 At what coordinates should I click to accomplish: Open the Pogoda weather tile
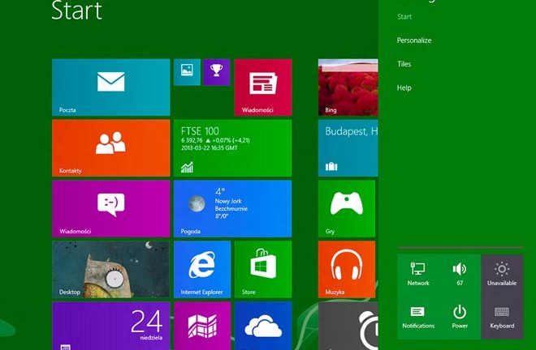[232, 209]
